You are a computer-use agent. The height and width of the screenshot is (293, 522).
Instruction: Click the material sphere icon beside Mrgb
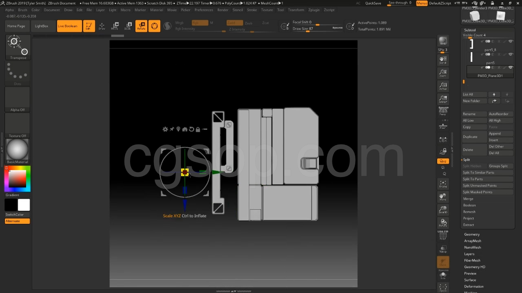[167, 26]
